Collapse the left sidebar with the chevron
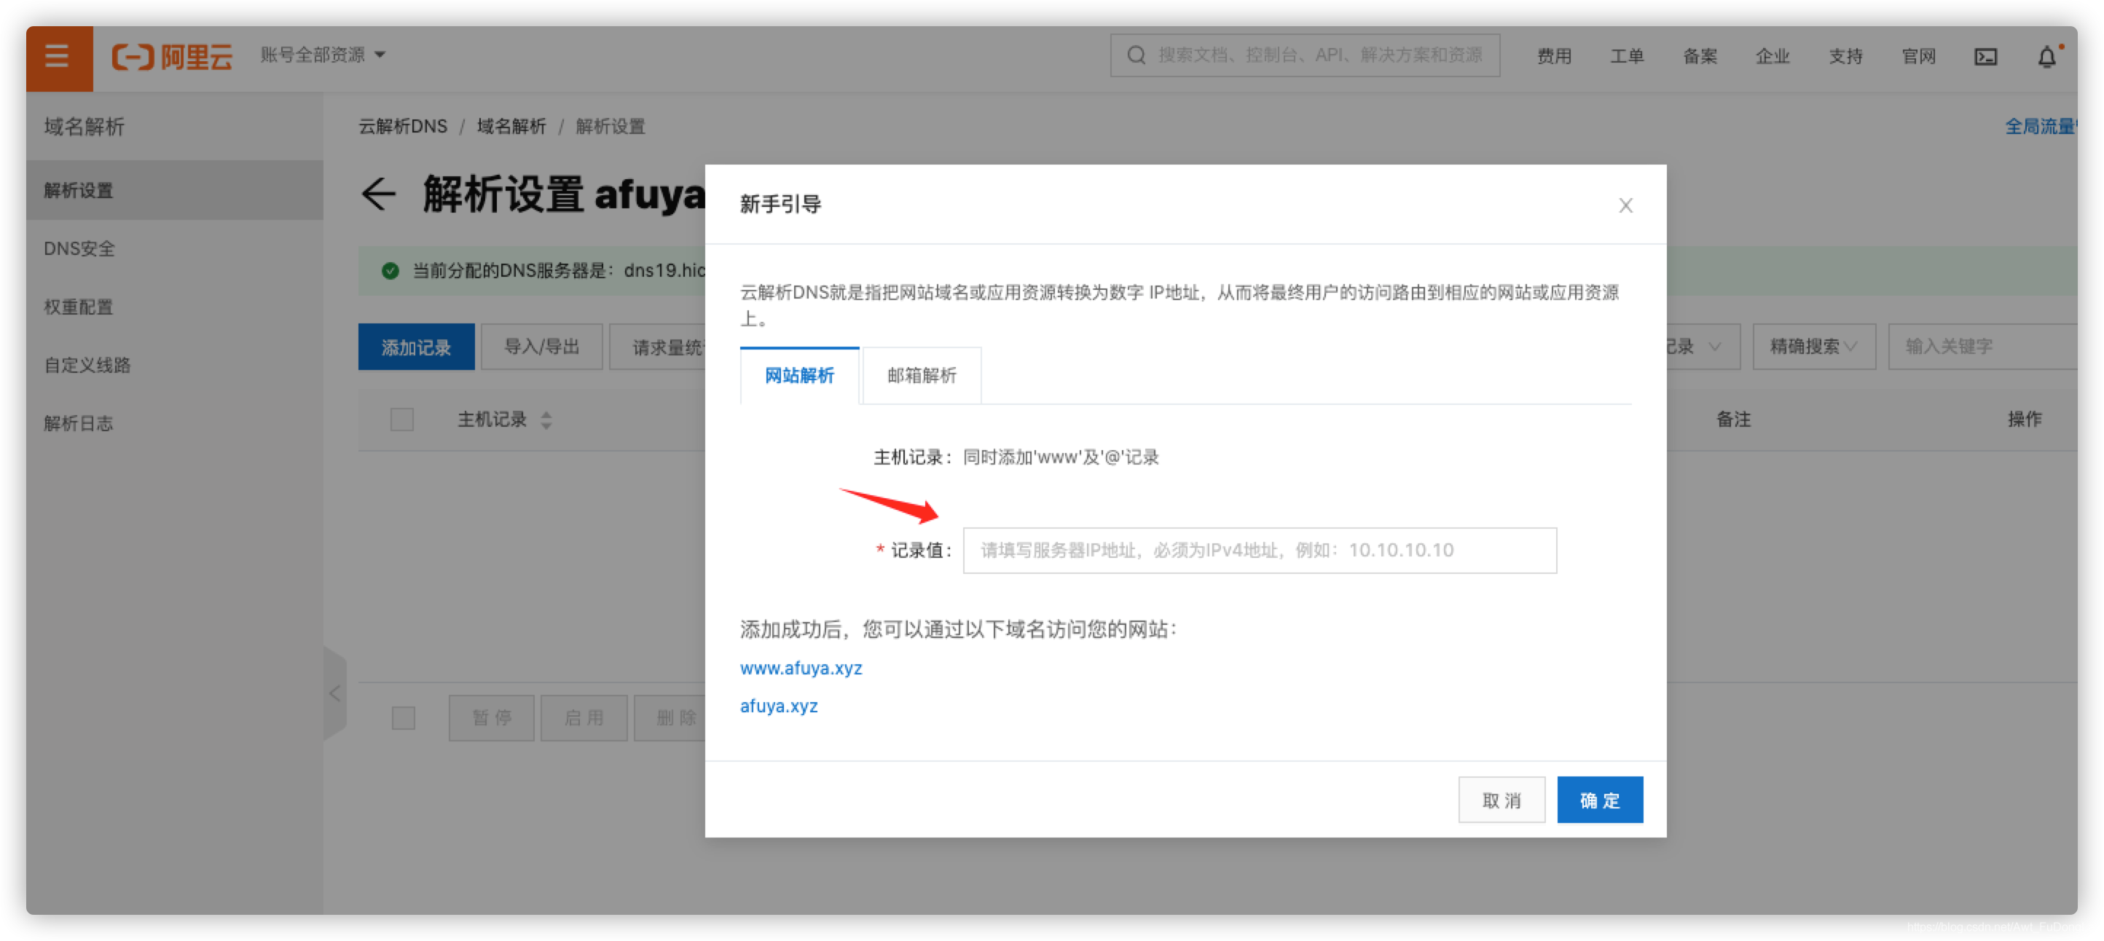This screenshot has height=941, width=2104. pos(335,693)
